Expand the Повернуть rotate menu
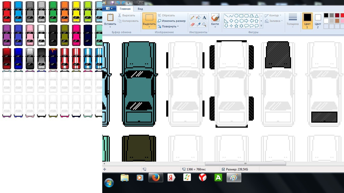This screenshot has width=344, height=193. click(168, 26)
